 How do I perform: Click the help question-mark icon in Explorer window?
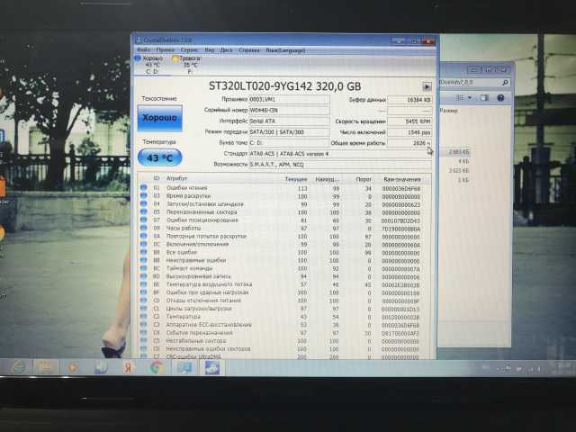pos(500,98)
